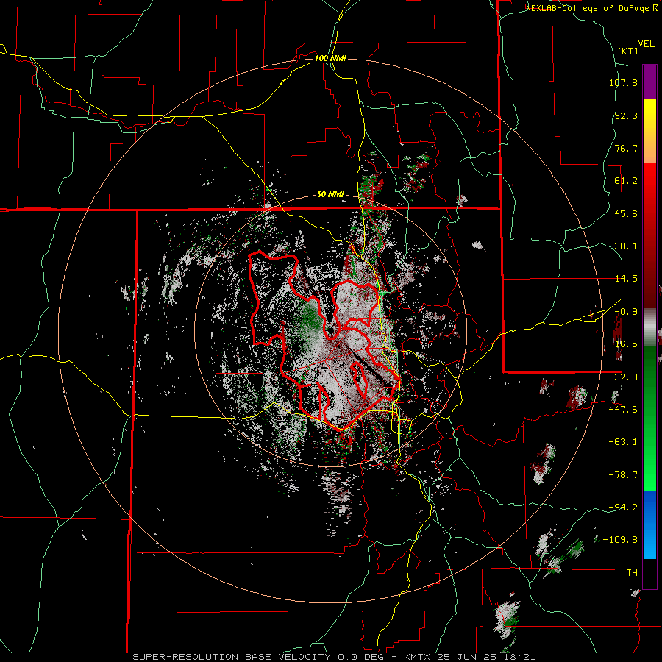The height and width of the screenshot is (662, 662).
Task: Click the -47.6 scale value
Action: [623, 410]
